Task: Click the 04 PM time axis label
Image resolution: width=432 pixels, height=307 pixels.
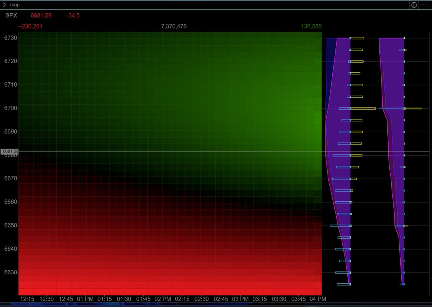Action: (x=318, y=299)
